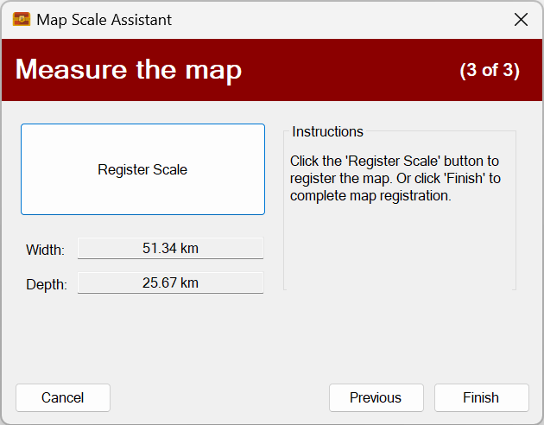Click blank space inside Instructions box below text

coord(399,251)
